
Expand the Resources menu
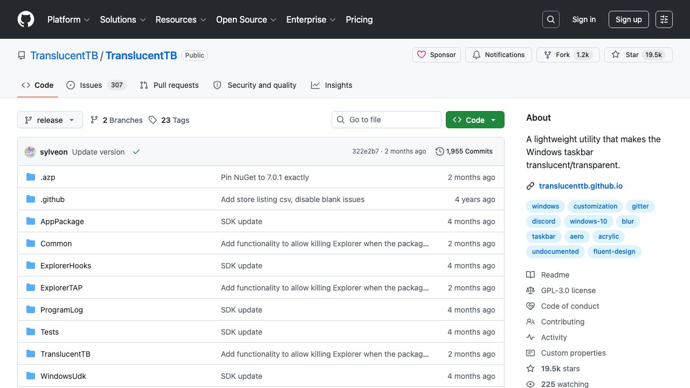point(181,19)
